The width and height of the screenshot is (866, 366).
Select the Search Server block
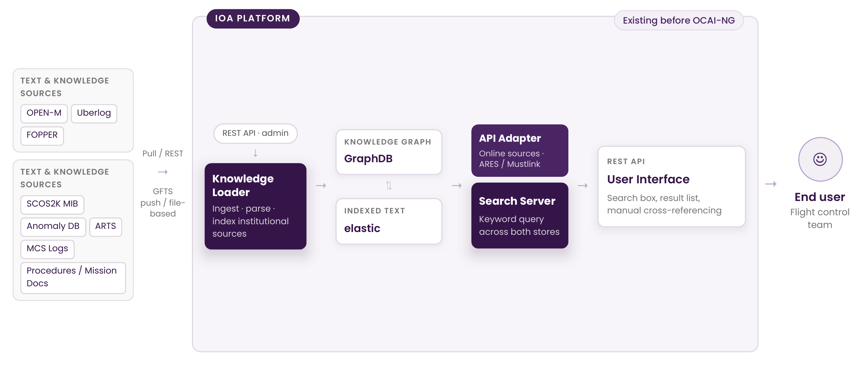tap(519, 216)
